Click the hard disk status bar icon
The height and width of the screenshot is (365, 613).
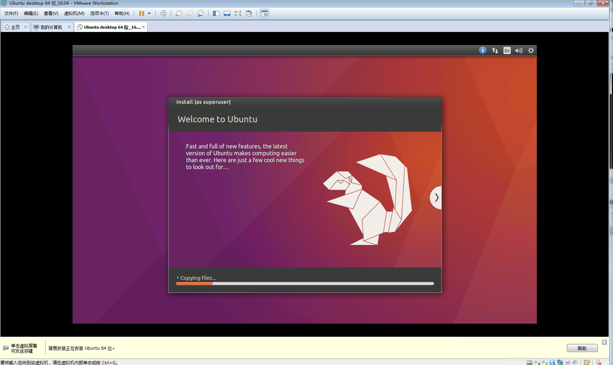click(530, 362)
